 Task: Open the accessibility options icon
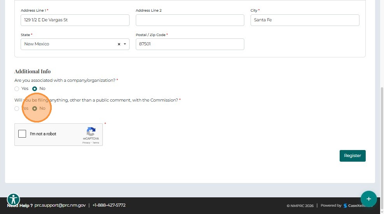pos(13,199)
